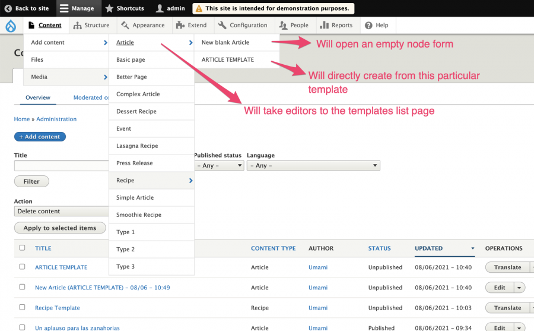Open the Home breadcrumb link
Screen dimensions: 534x331
22,119
